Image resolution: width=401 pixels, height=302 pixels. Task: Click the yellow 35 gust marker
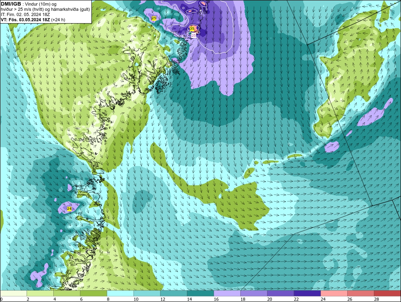(x=192, y=28)
